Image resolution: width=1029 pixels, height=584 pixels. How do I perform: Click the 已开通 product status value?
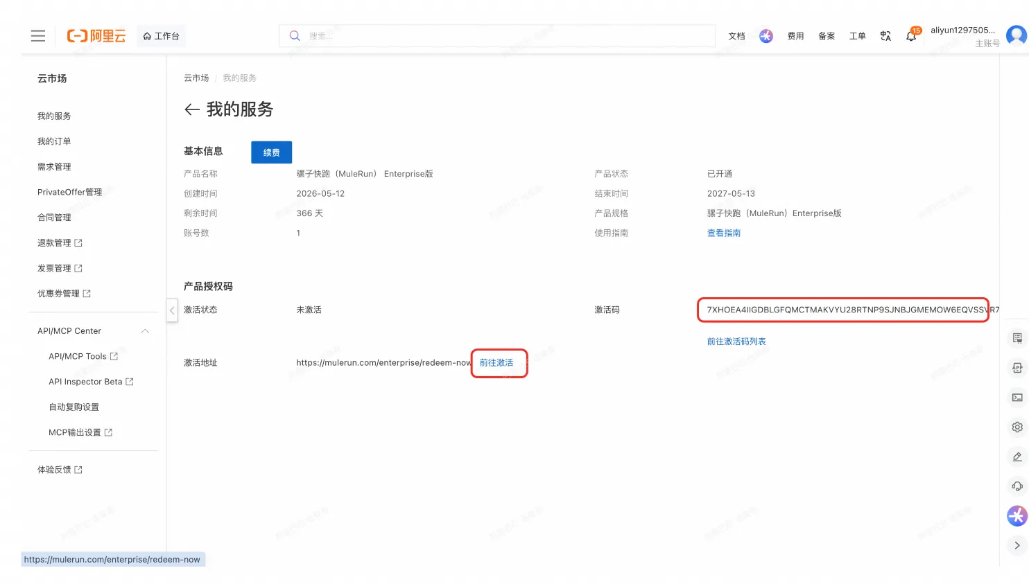click(720, 174)
